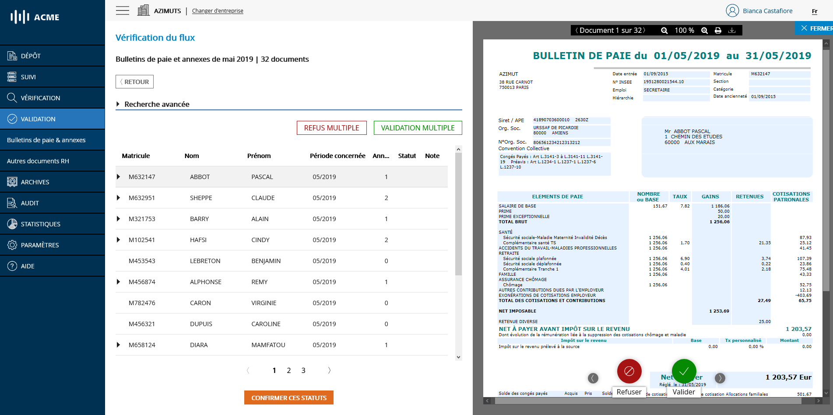Go to next document in viewer header
This screenshot has width=833, height=415.
click(644, 30)
